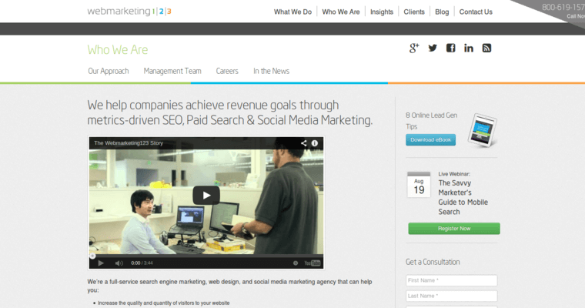Image resolution: width=585 pixels, height=308 pixels.
Task: Open the LinkedIn social icon
Action: coord(469,48)
